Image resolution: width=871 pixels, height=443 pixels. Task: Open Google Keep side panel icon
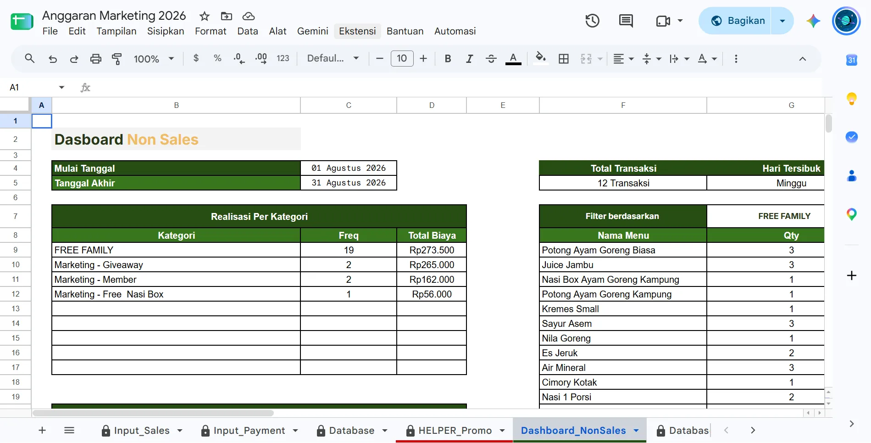[852, 99]
